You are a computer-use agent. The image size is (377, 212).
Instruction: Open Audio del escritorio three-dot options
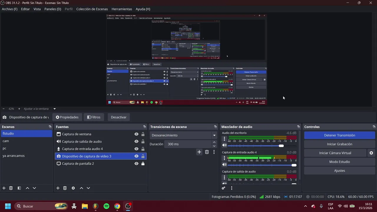(224, 139)
